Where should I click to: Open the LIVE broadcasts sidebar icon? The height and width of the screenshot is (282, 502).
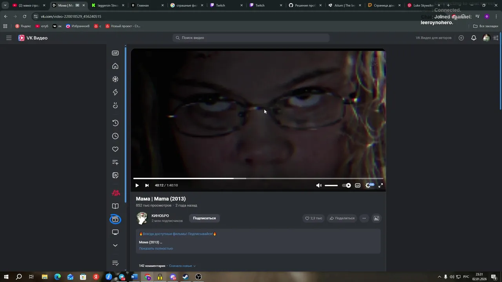(x=115, y=53)
